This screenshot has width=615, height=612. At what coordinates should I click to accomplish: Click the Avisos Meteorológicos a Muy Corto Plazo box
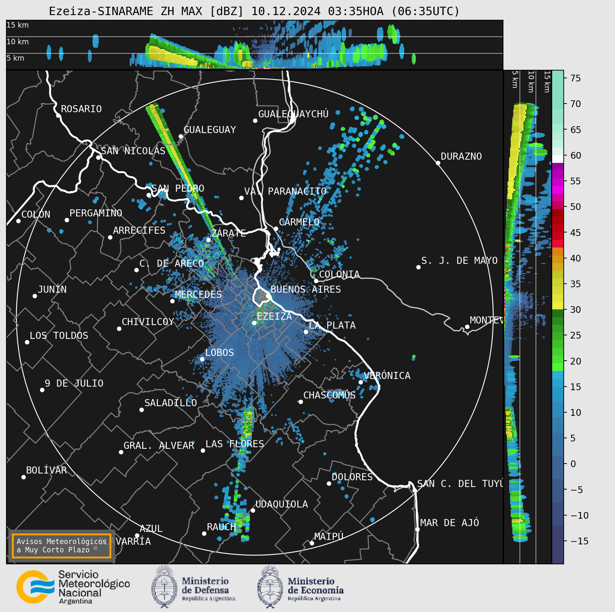(61, 546)
